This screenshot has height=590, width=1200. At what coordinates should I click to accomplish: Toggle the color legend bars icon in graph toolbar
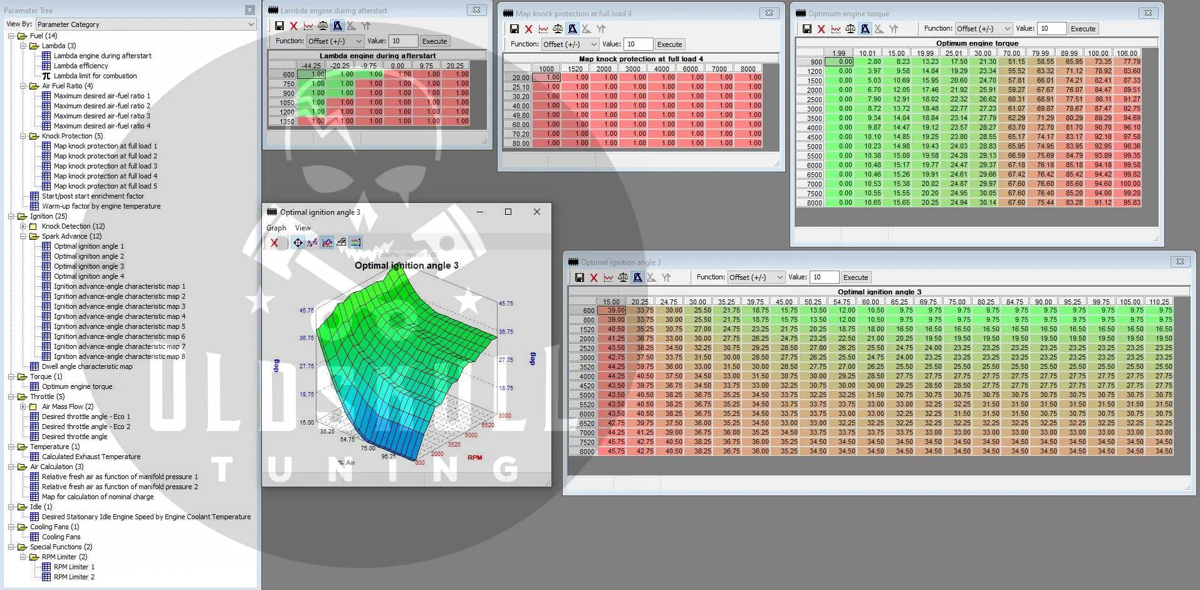click(356, 242)
